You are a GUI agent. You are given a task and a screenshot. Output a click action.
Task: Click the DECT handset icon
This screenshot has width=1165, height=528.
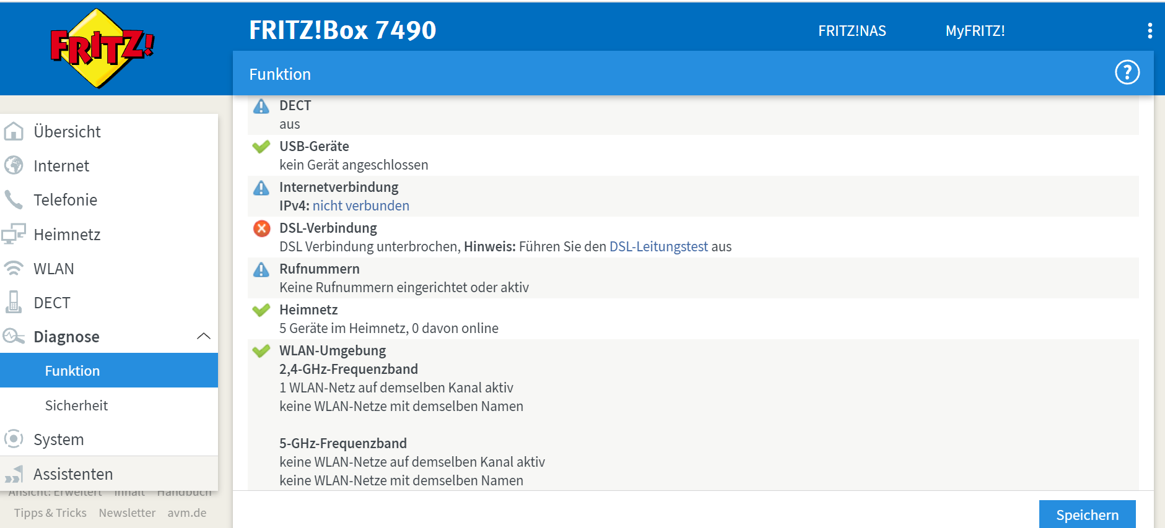pyautogui.click(x=14, y=302)
